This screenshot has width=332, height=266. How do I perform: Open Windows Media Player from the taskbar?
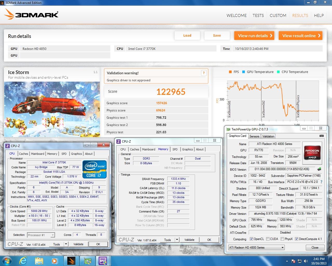click(54, 261)
